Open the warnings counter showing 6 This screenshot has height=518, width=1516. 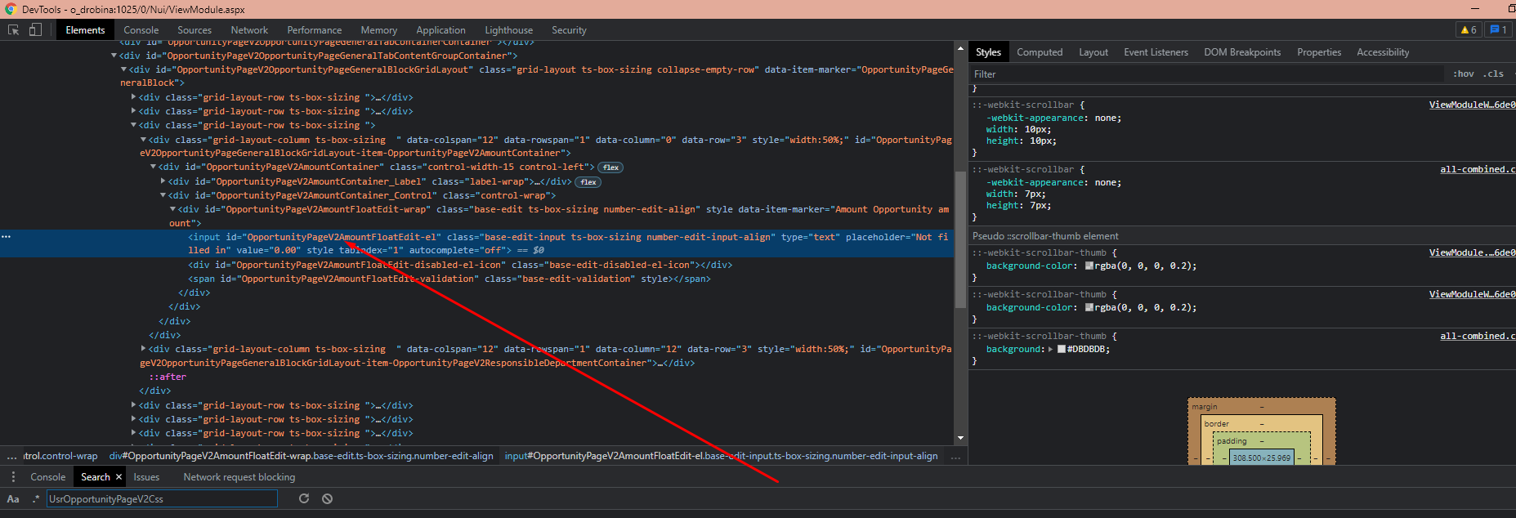point(1469,30)
